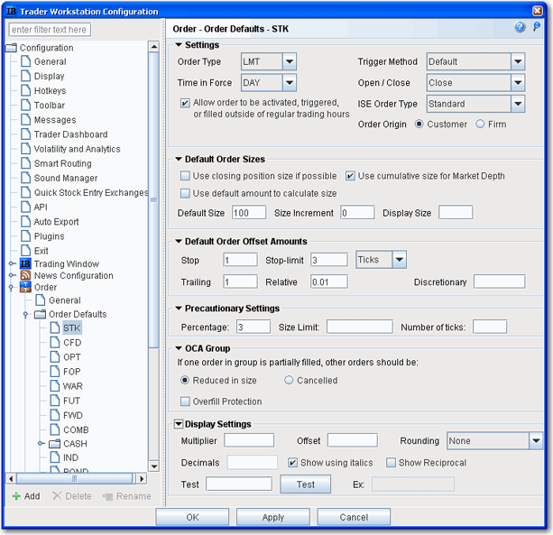Image resolution: width=553 pixels, height=535 pixels.
Task: Click the Plugins page icon
Action: (x=26, y=236)
